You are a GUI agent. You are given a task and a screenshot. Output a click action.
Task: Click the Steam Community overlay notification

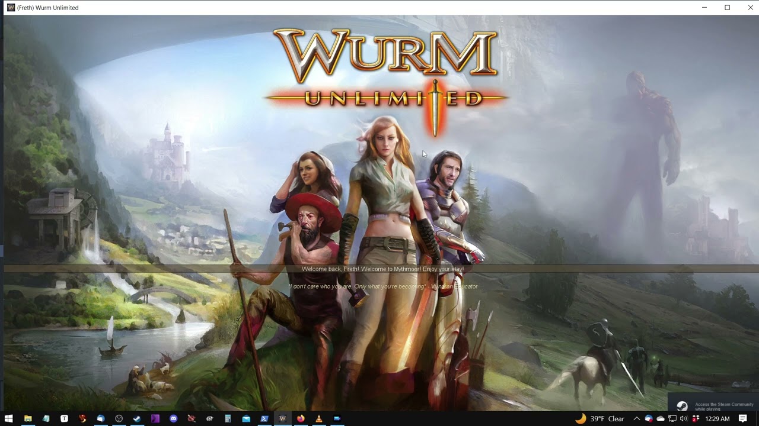tap(713, 402)
